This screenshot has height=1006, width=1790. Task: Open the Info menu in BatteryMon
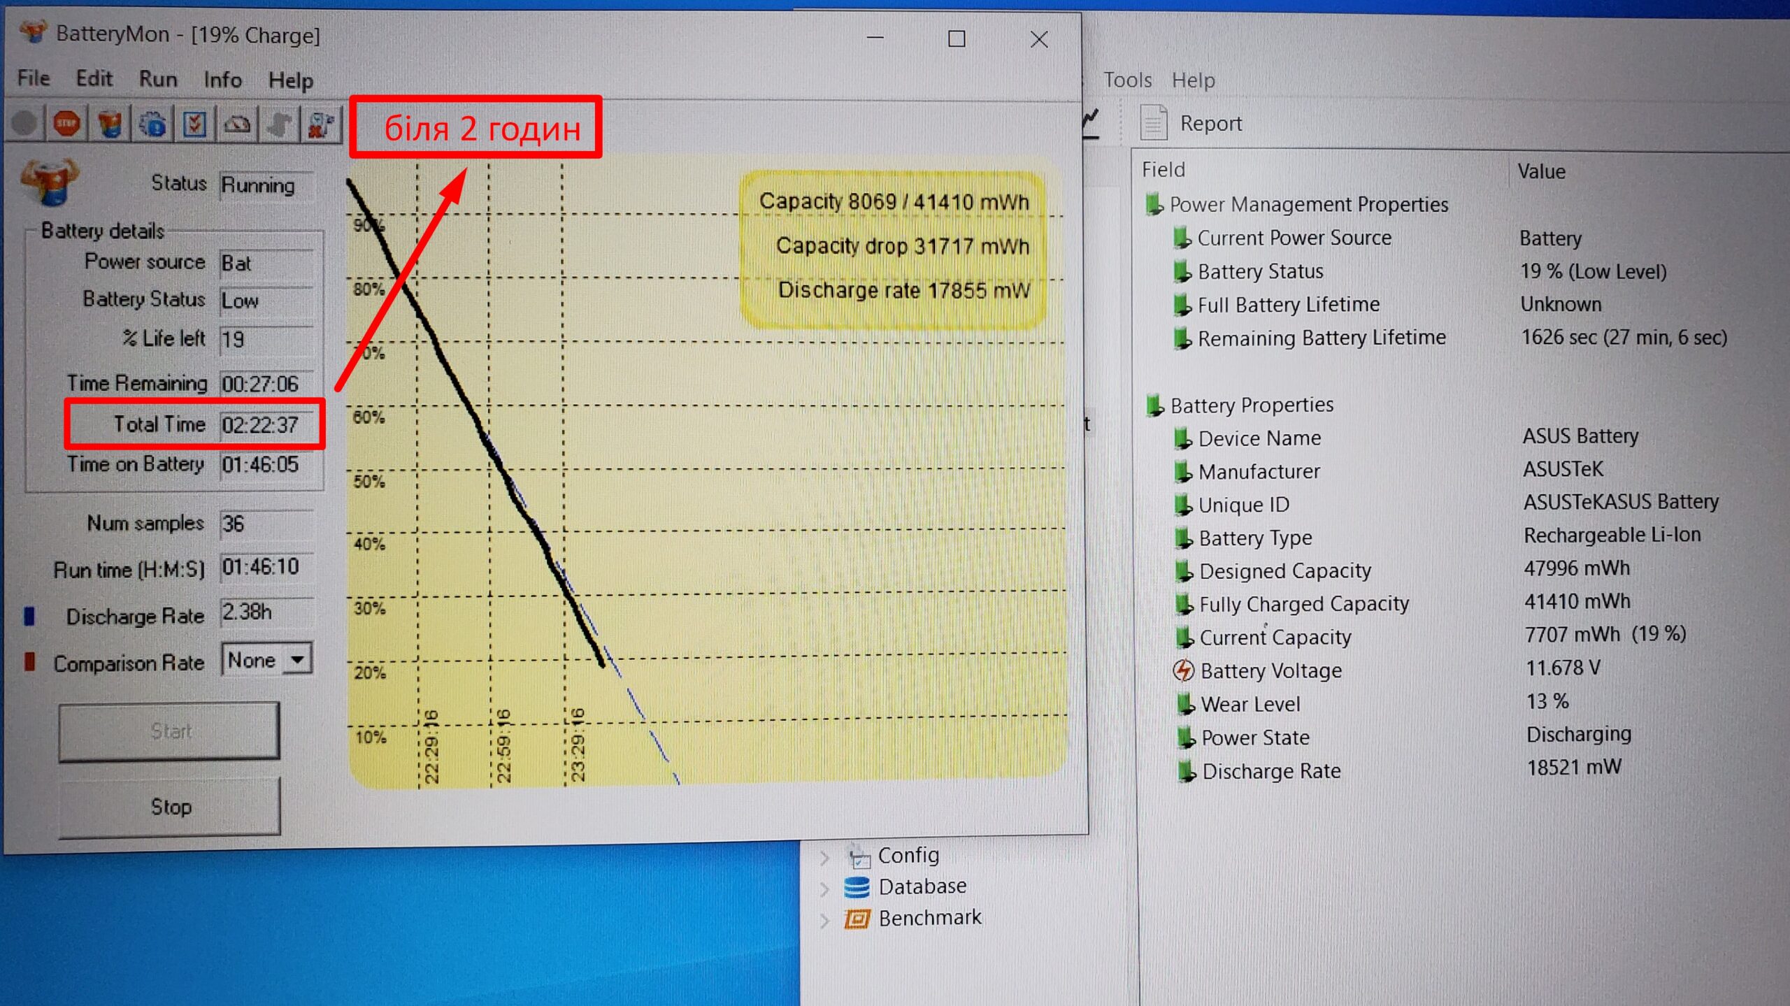(222, 80)
